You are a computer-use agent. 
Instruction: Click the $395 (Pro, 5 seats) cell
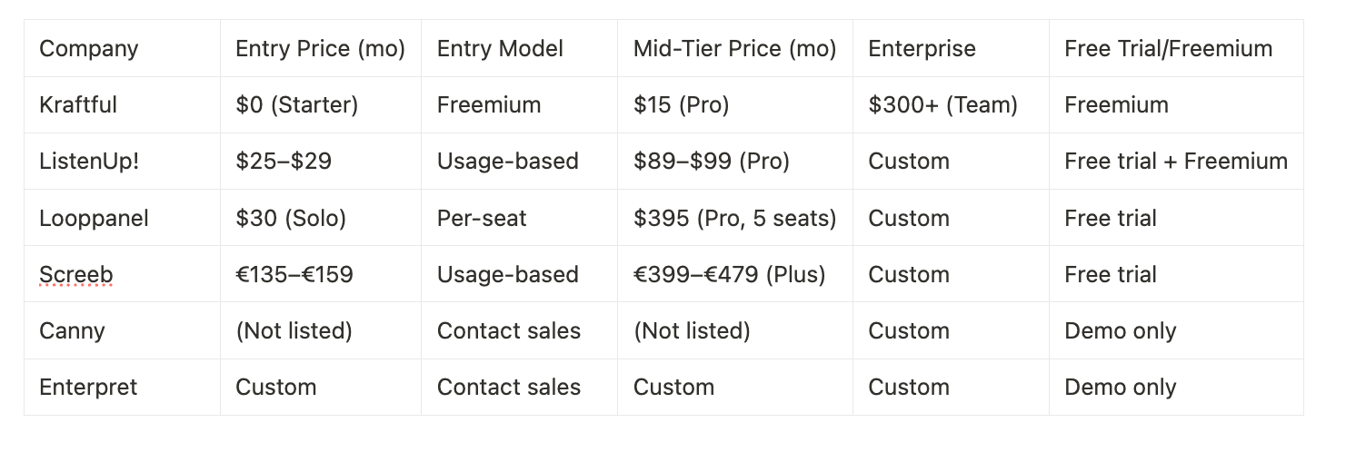coord(734,219)
